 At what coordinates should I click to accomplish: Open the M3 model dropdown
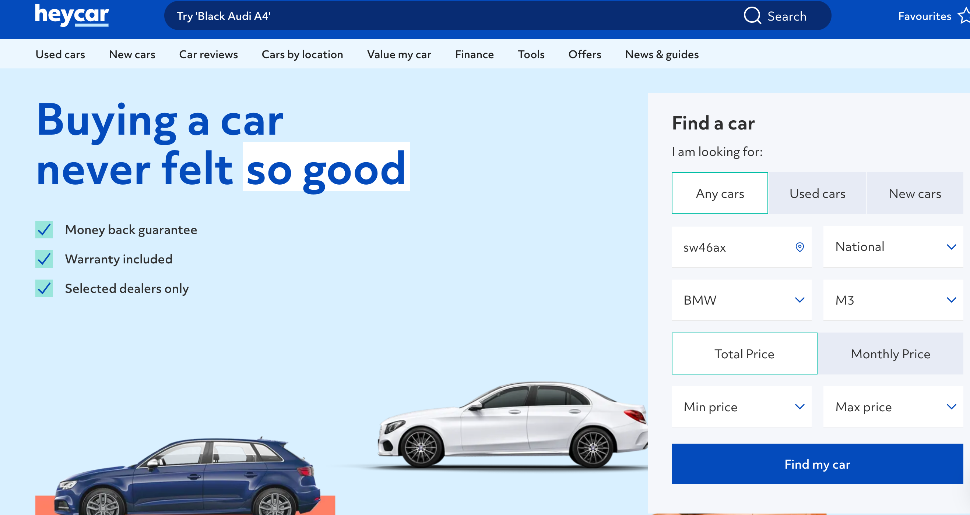point(893,300)
